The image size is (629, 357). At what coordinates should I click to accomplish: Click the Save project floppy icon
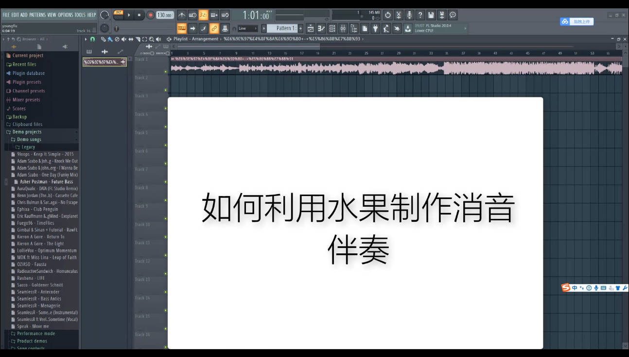click(431, 15)
